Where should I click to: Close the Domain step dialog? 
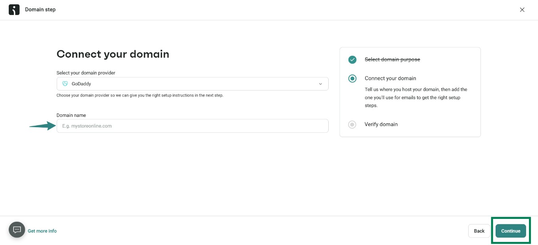click(522, 10)
